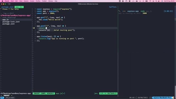Open package-lock.json in the file tree
The height and width of the screenshot is (99, 176).
pos(11,22)
